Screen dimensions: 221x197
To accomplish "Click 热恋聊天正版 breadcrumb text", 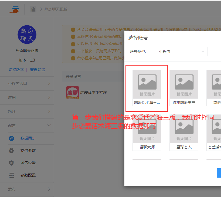I will [x=56, y=9].
